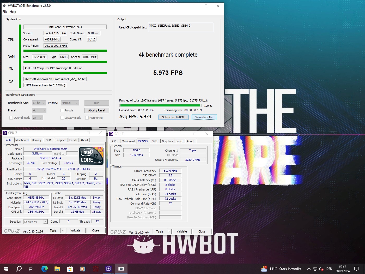Open the Help menu in HWBOT x265

(13, 12)
